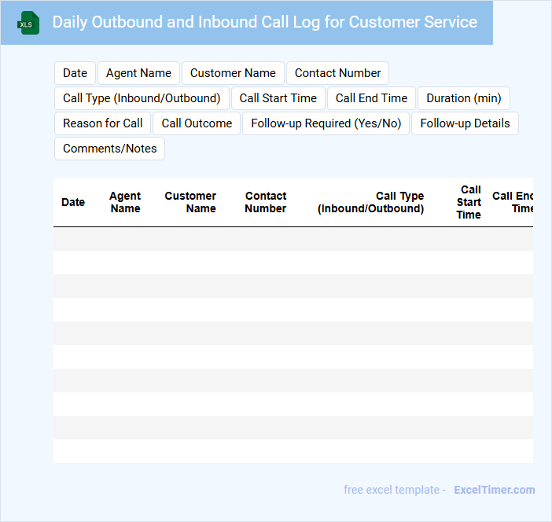The height and width of the screenshot is (522, 552).
Task: Choose the Contact Number tag
Action: (337, 73)
